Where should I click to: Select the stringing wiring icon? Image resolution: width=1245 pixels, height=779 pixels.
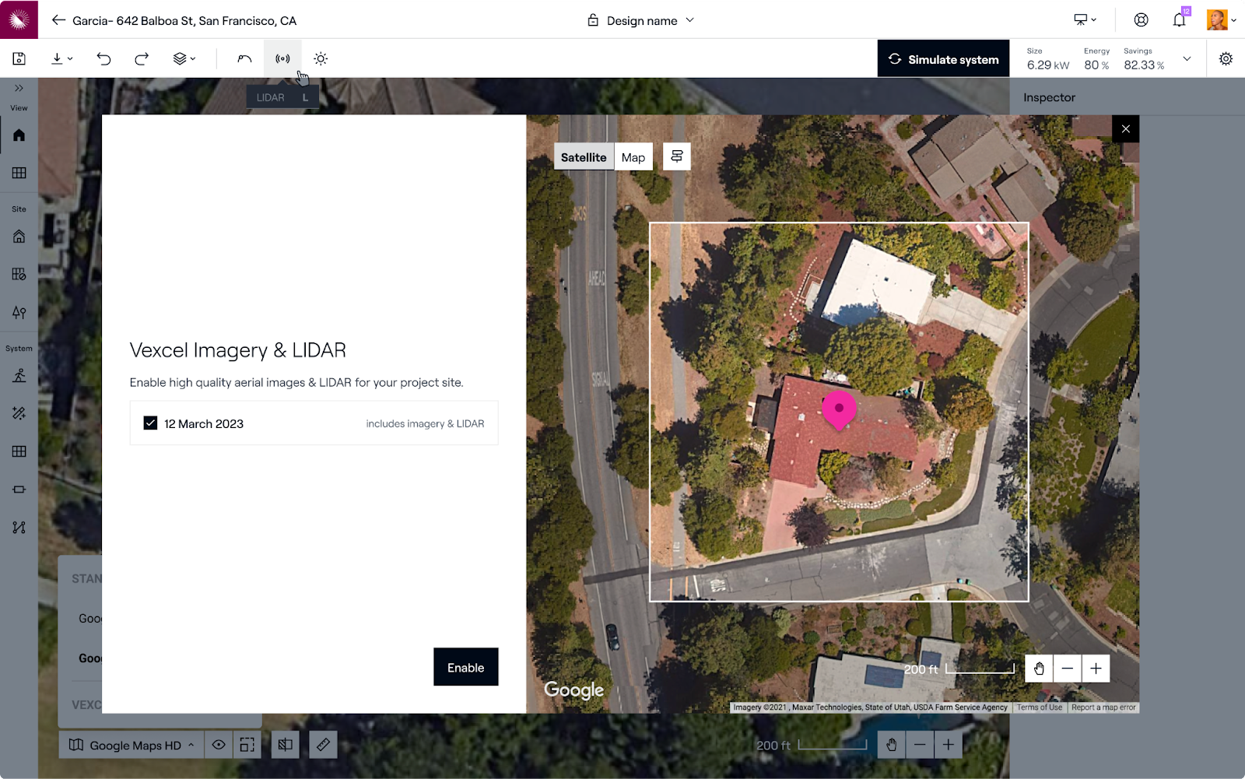pos(19,528)
